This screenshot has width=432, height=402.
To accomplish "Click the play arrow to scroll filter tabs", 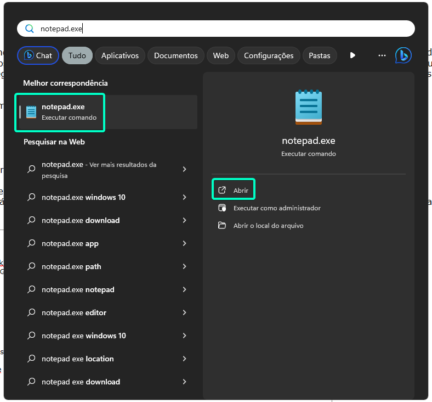I will click(x=353, y=55).
